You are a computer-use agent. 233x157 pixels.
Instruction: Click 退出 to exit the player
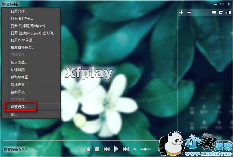[x=31, y=115]
